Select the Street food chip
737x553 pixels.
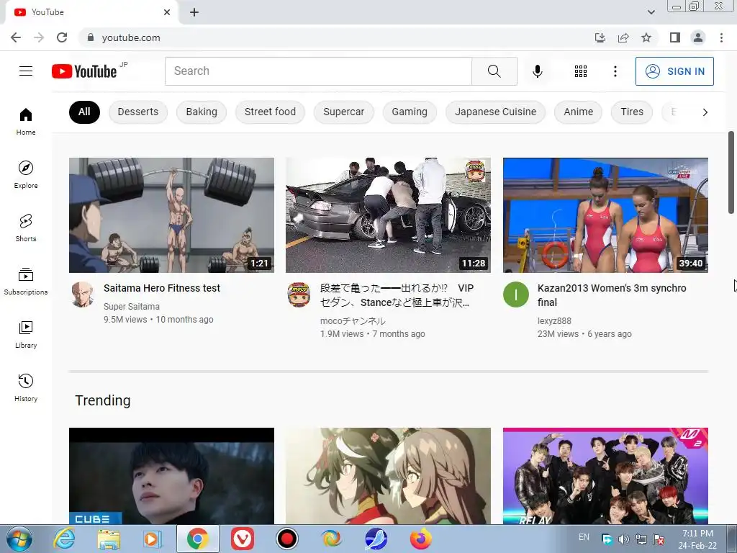pos(270,112)
